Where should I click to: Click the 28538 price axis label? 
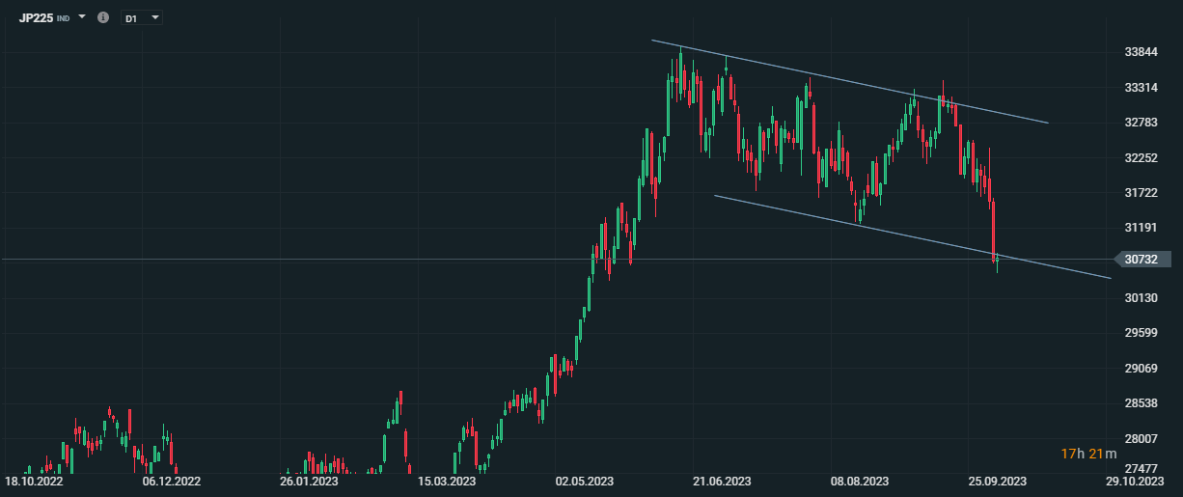coord(1142,402)
